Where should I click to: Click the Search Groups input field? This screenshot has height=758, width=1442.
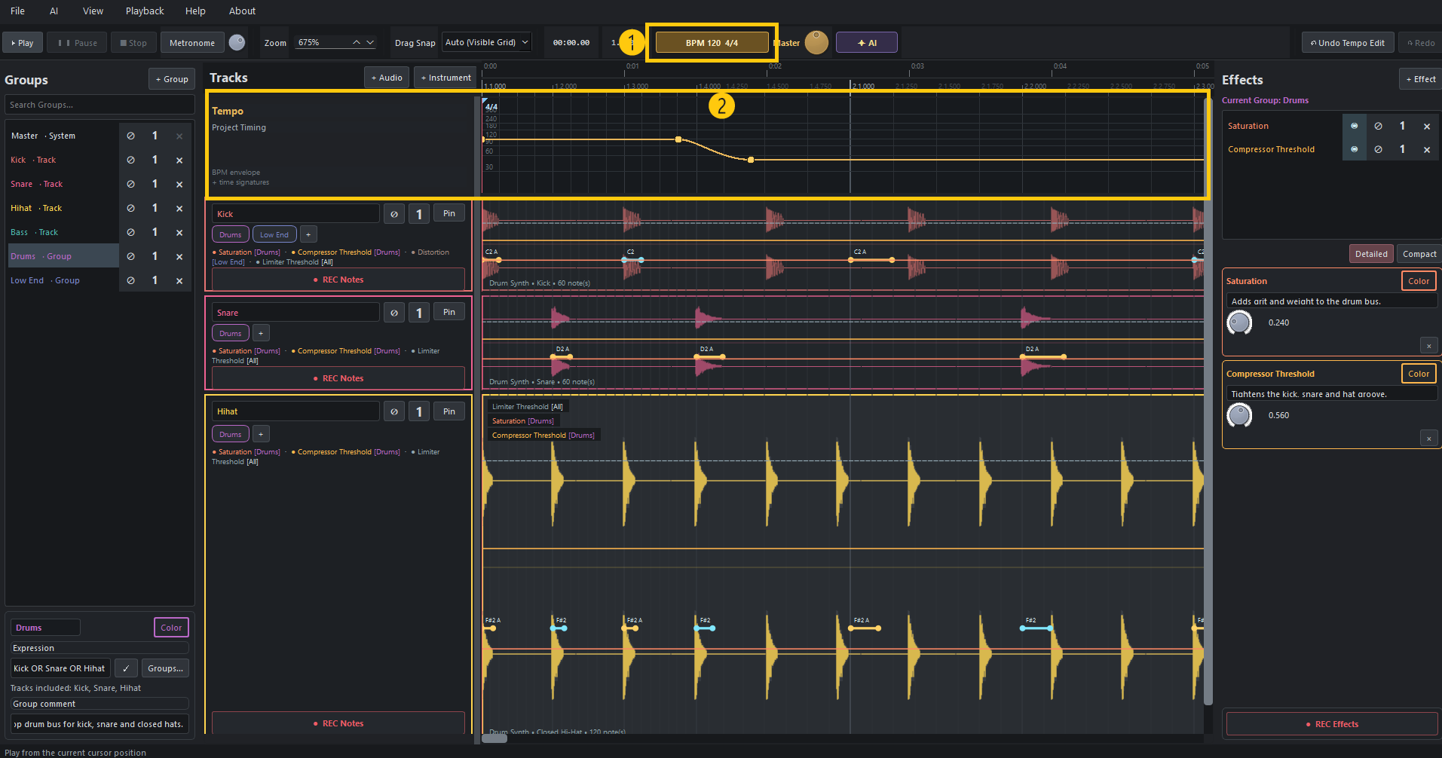tap(100, 105)
